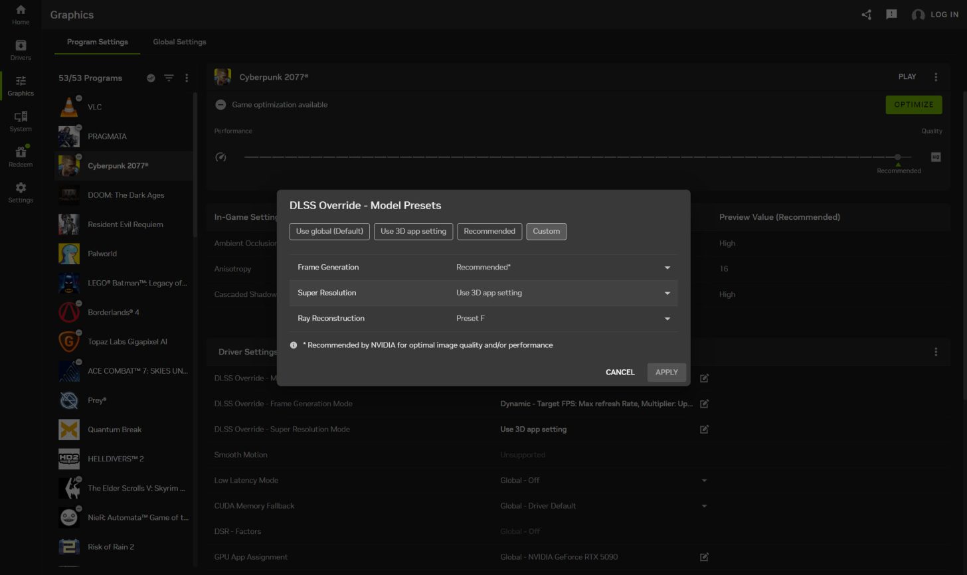
Task: Open the Settings gear in sidebar
Action: tap(21, 193)
